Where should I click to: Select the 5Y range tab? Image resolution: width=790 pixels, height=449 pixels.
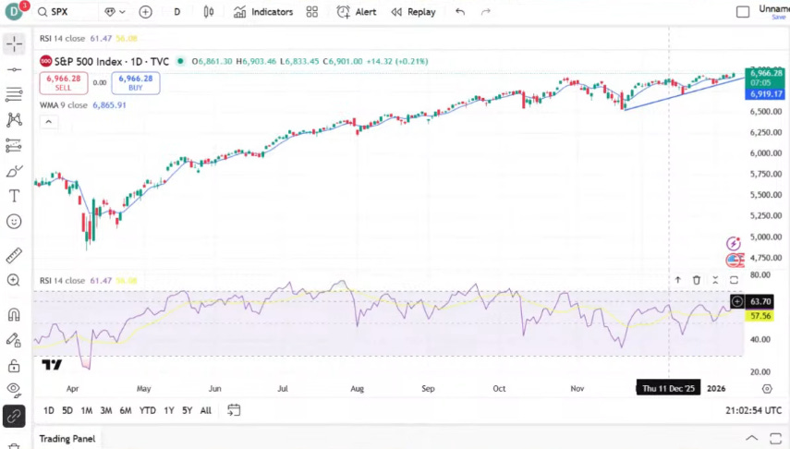(188, 411)
